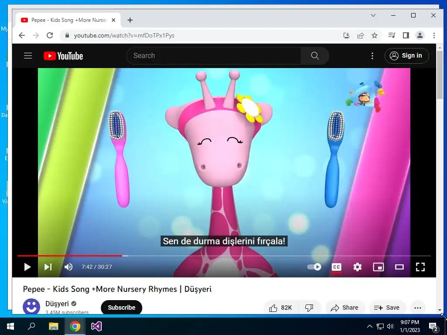Open the Düşyeri channel avatar
447x335 pixels.
click(31, 307)
